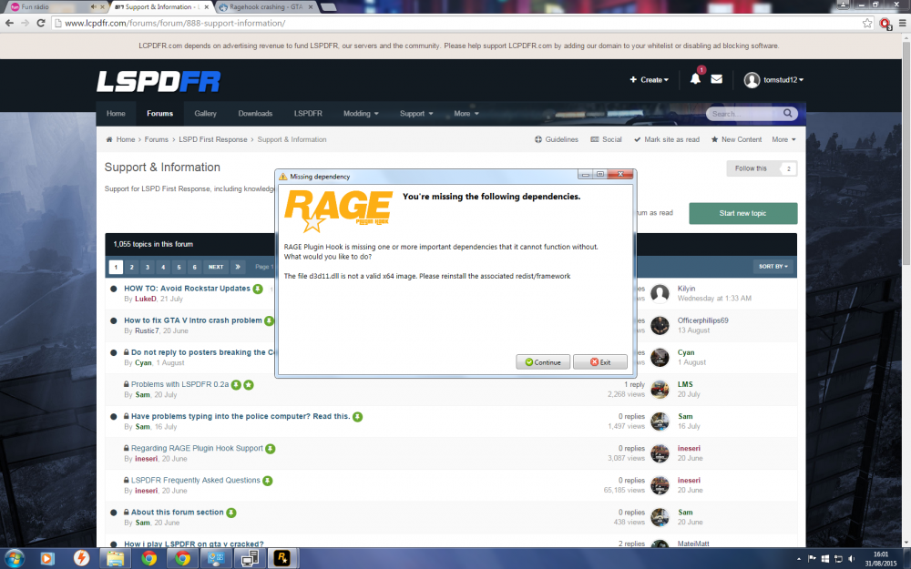Open the Downloads nav item

tap(255, 113)
